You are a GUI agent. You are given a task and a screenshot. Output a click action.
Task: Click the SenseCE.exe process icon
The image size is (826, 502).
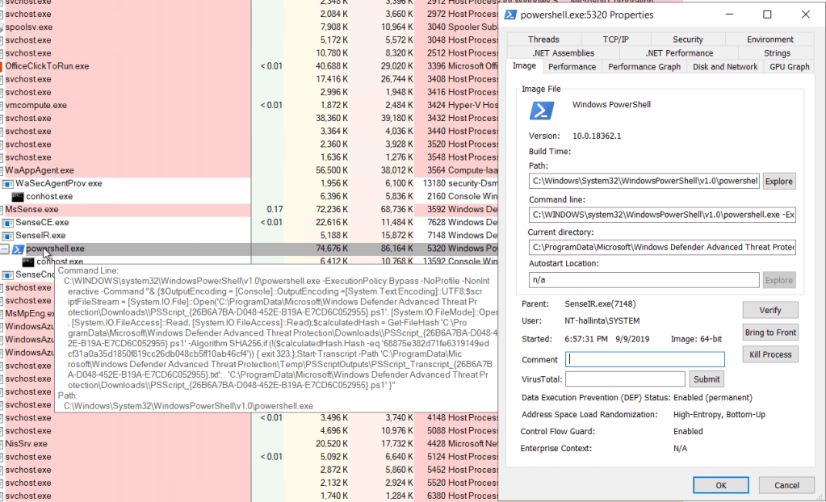point(8,223)
